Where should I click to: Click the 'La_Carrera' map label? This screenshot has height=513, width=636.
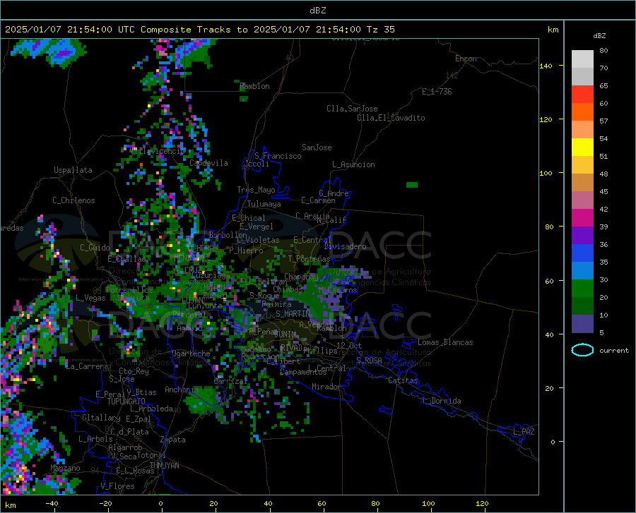click(x=87, y=366)
